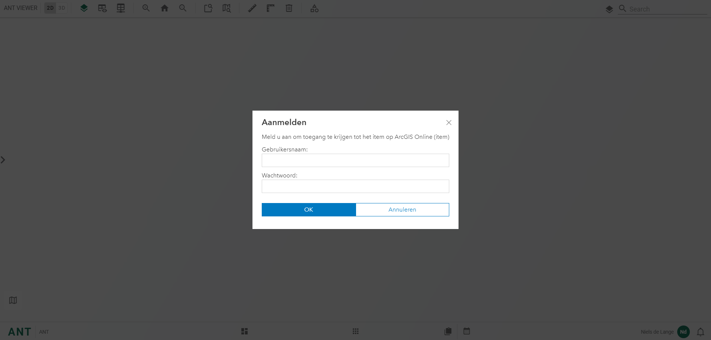Open the shapes drawing tool

[314, 8]
